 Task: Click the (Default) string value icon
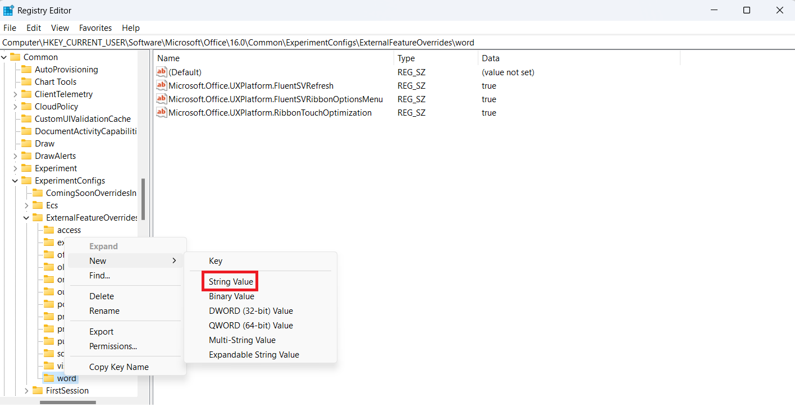[162, 72]
